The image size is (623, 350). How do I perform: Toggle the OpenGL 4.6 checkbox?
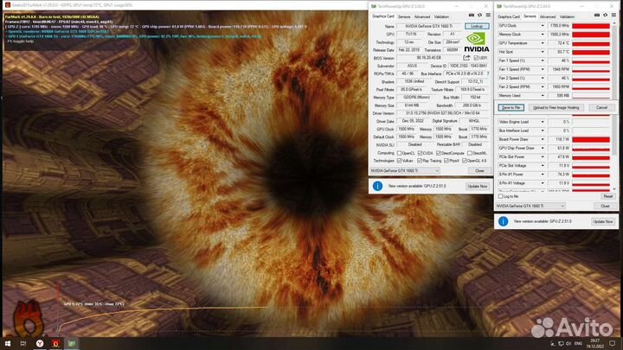[465, 161]
